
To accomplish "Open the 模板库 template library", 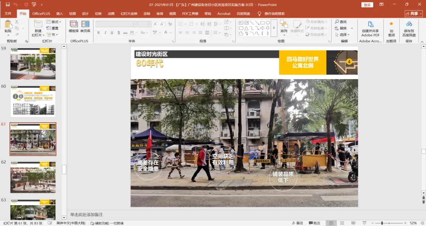I will 74,27.
